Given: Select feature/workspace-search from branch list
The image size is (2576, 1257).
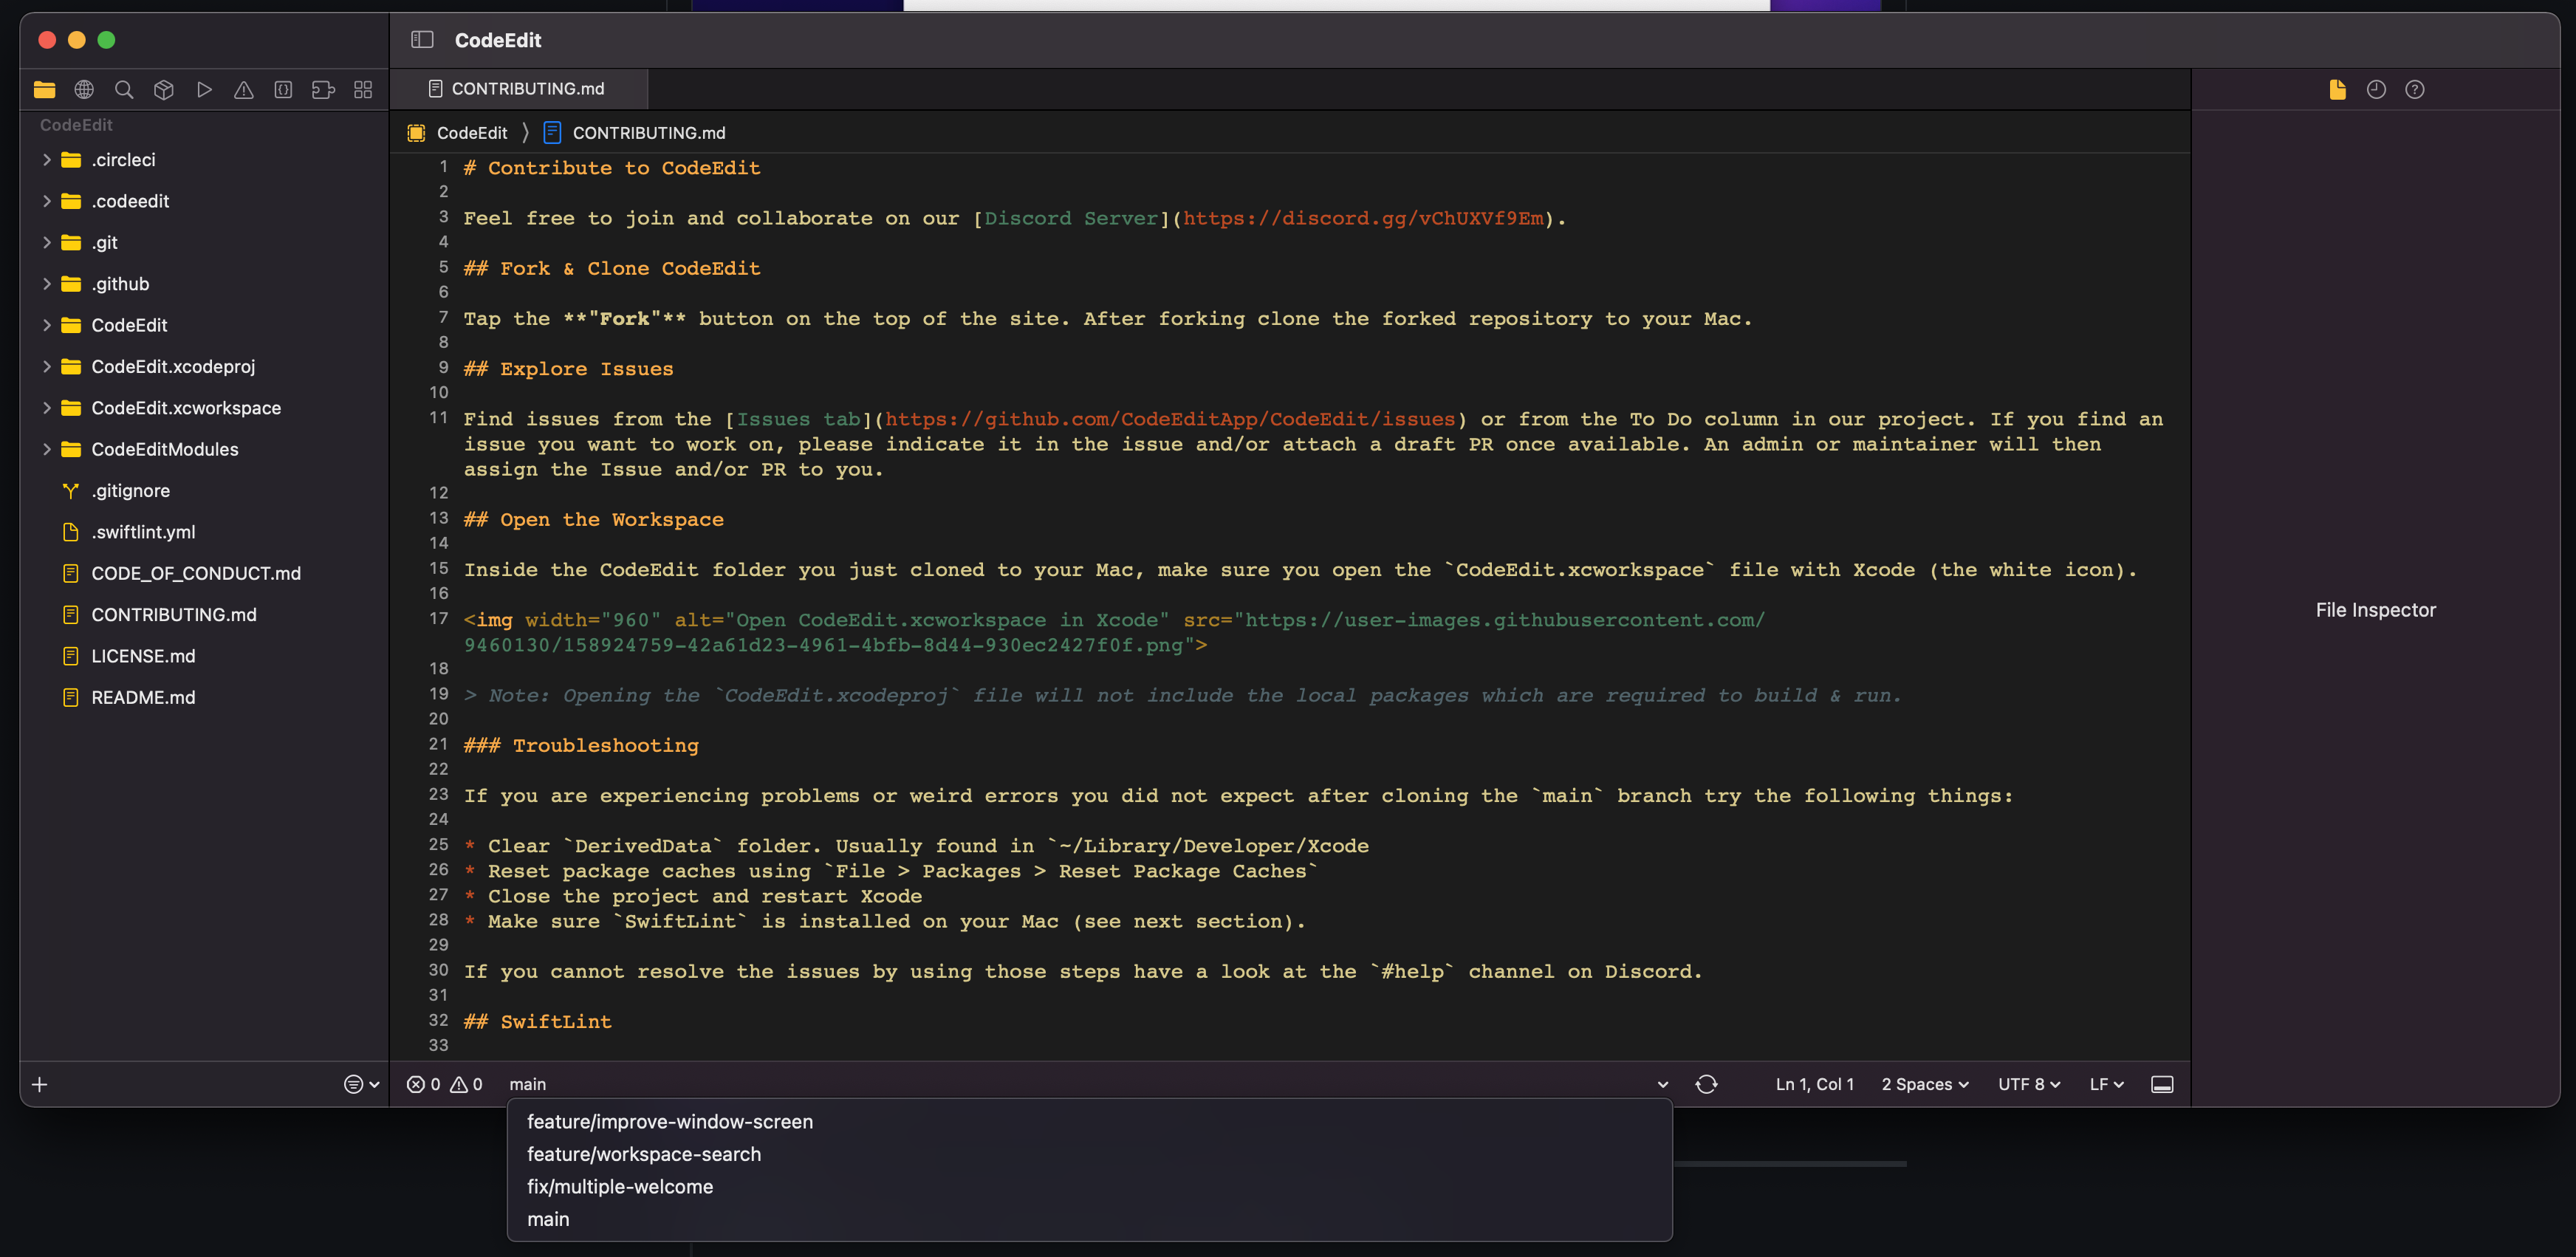Looking at the screenshot, I should (644, 1154).
